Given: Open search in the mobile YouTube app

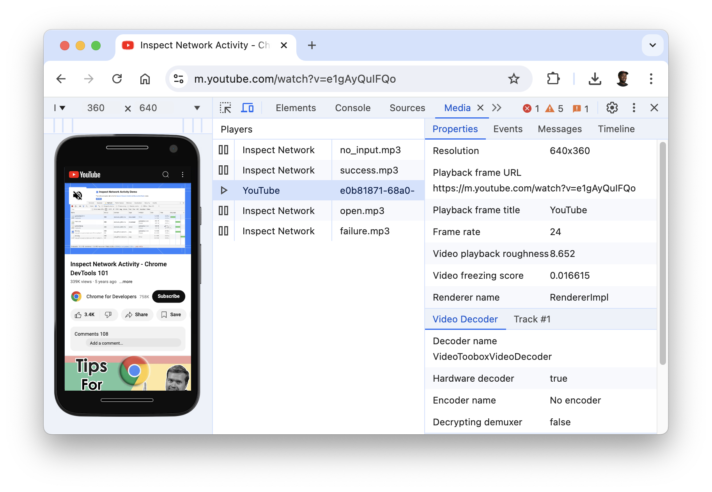Looking at the screenshot, I should tap(166, 174).
